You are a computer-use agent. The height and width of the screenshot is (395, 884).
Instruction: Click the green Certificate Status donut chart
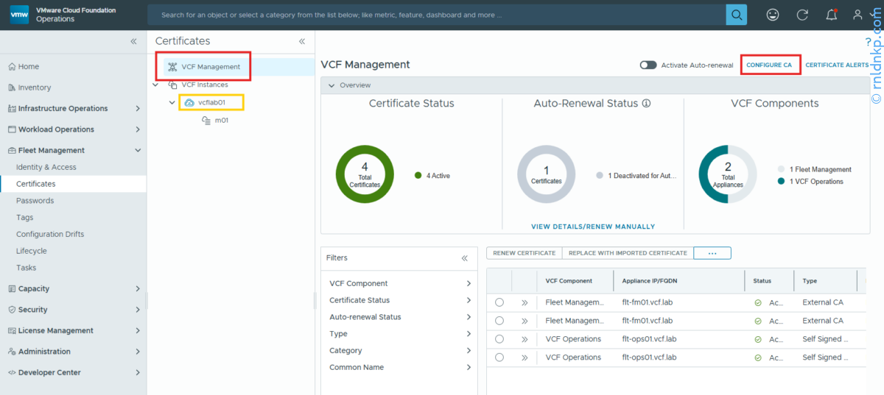(x=364, y=175)
